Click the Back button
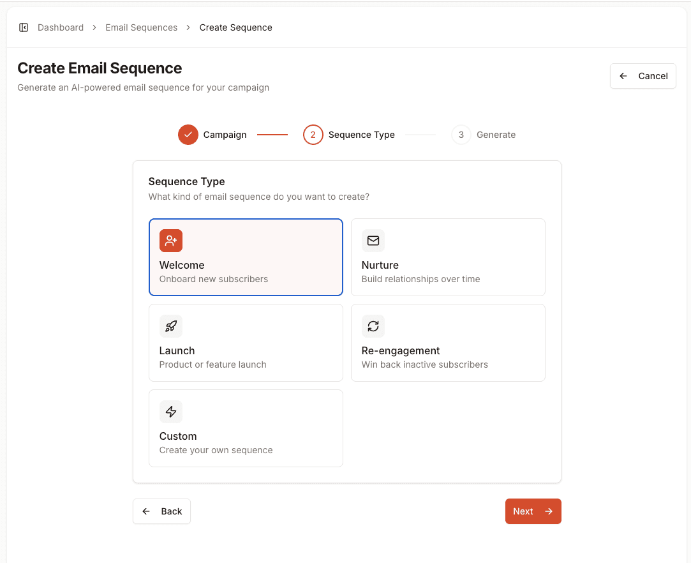The width and height of the screenshot is (691, 563). point(161,511)
